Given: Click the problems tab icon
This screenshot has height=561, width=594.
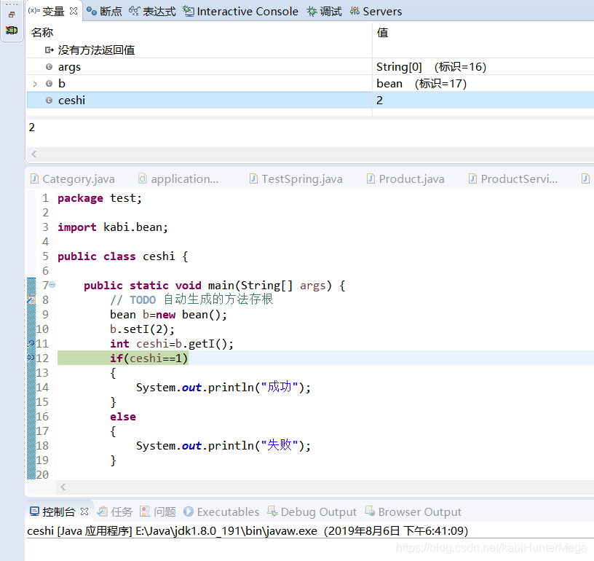Looking at the screenshot, I should pos(145,511).
